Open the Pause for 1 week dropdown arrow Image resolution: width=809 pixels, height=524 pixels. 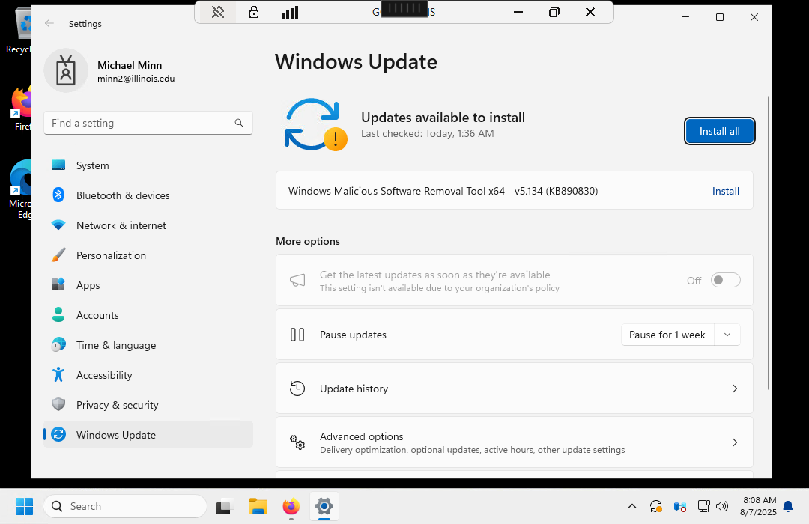[727, 335]
